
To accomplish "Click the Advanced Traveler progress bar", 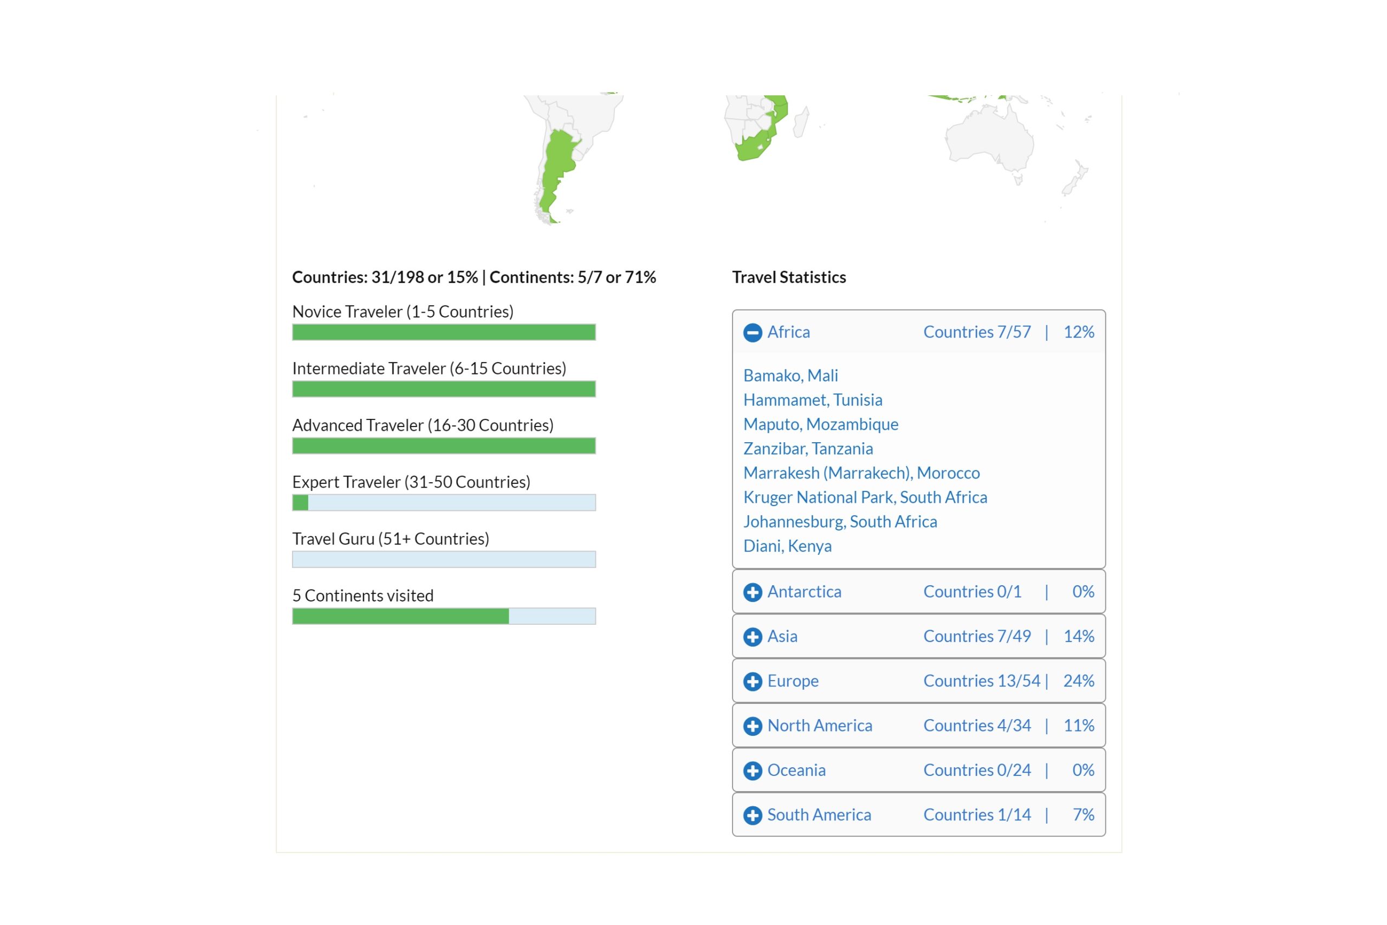I will click(x=444, y=446).
